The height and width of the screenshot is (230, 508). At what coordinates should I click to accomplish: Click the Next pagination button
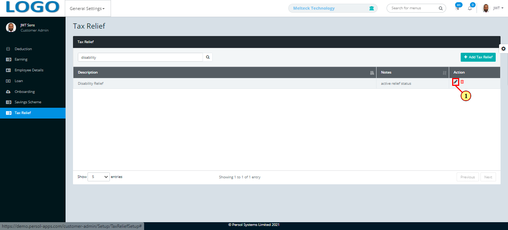click(488, 177)
